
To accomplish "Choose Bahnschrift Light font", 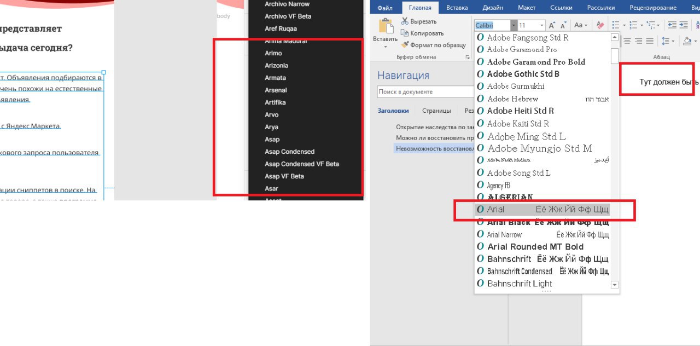I will tap(542, 284).
